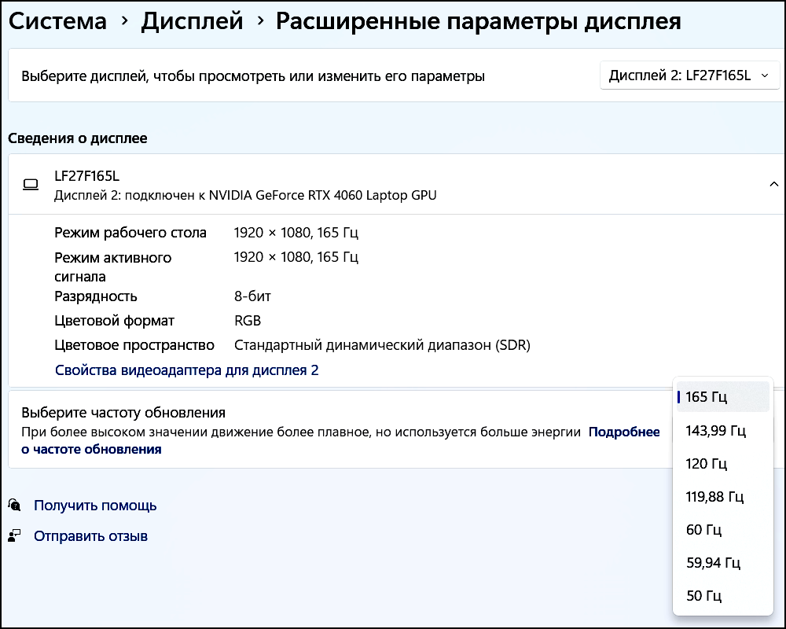Choose 120 Гц from the list

pos(722,463)
